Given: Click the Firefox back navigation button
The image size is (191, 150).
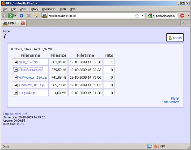Looking at the screenshot, I should tap(5, 15).
